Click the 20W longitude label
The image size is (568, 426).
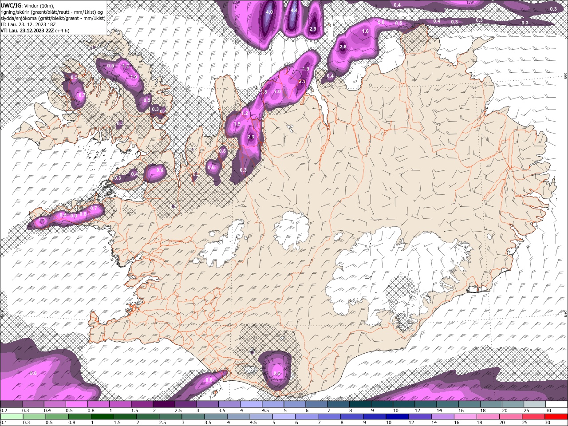click(237, 2)
